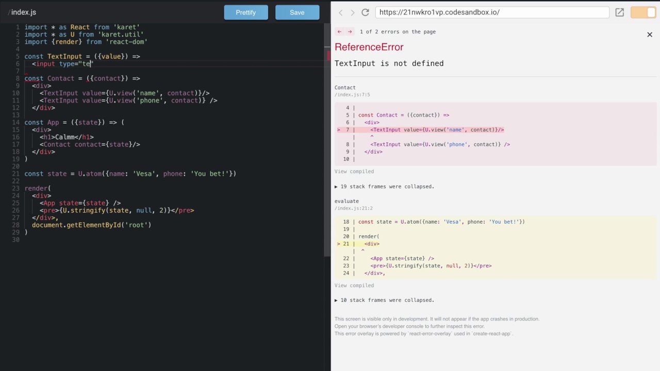Image resolution: width=660 pixels, height=371 pixels.
Task: Click the 'Calmm' heading line in editor
Action: (x=67, y=137)
